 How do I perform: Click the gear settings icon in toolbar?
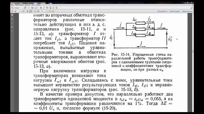(41, 8)
